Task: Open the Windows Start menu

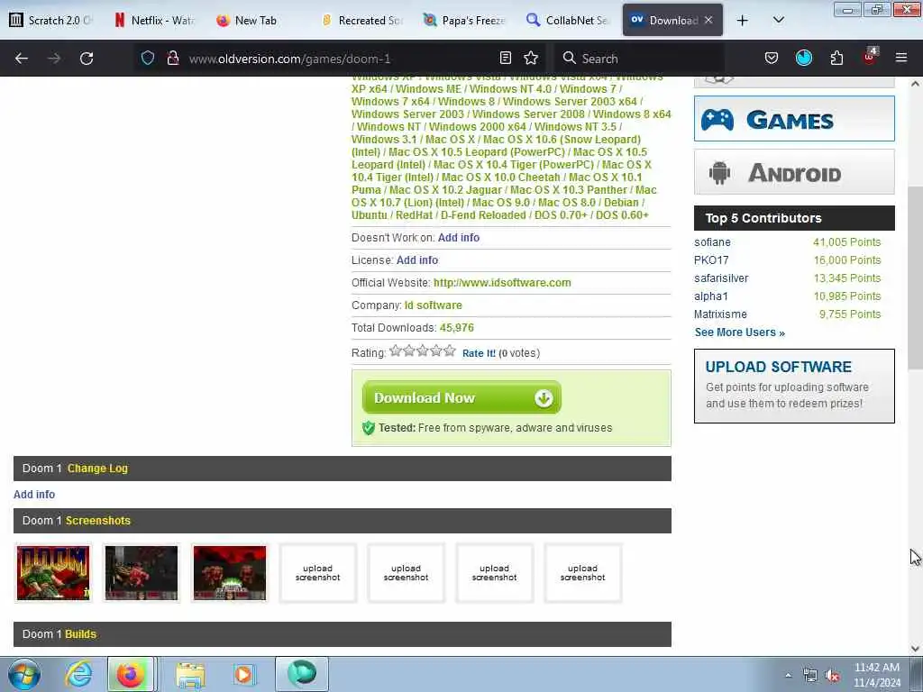Action: (24, 674)
